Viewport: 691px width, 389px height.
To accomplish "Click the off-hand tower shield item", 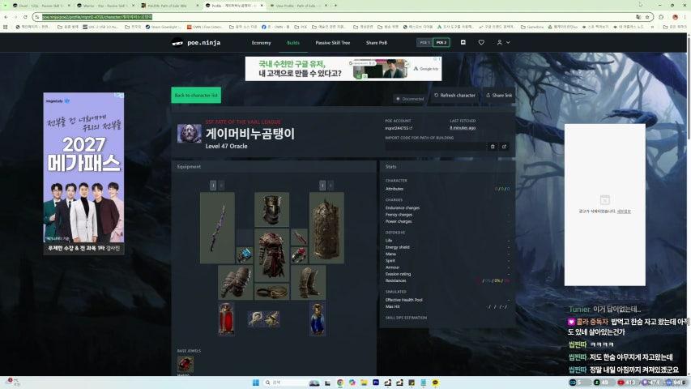I will [326, 228].
